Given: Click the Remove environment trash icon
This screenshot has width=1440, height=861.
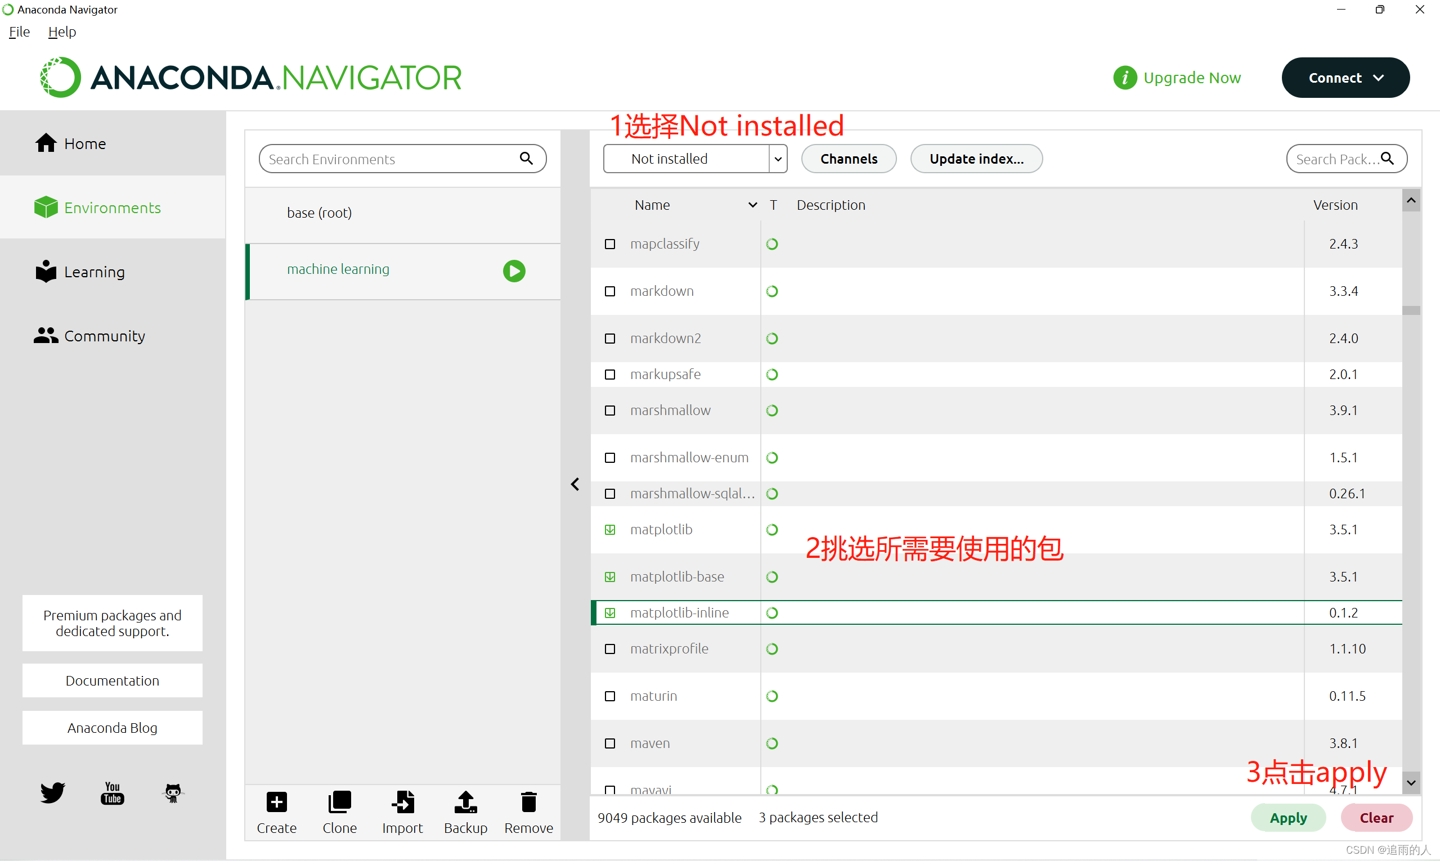Looking at the screenshot, I should click(x=528, y=803).
